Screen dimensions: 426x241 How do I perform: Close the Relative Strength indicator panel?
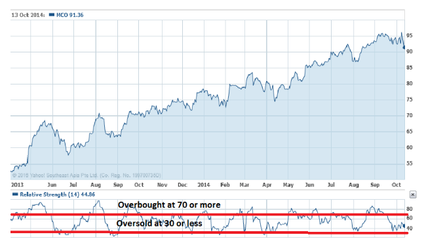(x=413, y=195)
